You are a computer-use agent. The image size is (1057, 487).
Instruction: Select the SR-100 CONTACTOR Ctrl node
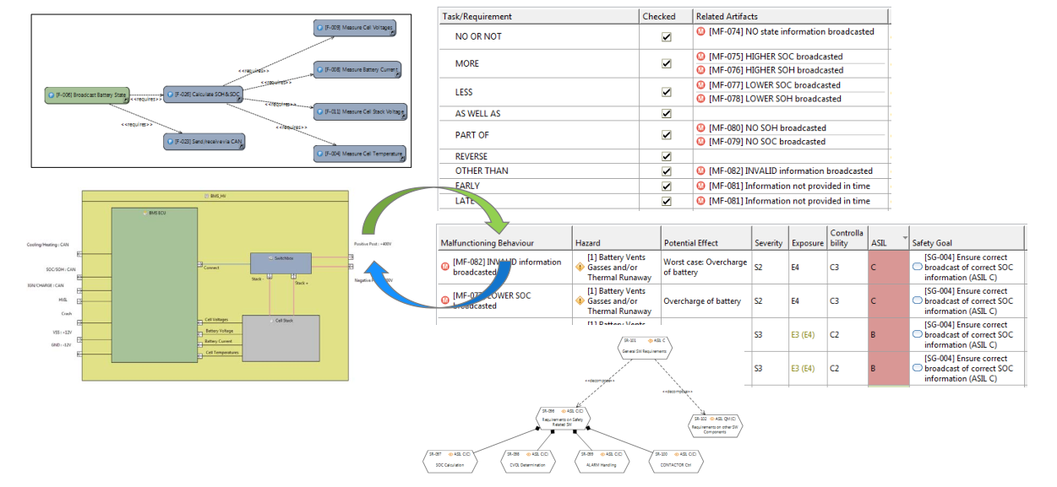(676, 460)
